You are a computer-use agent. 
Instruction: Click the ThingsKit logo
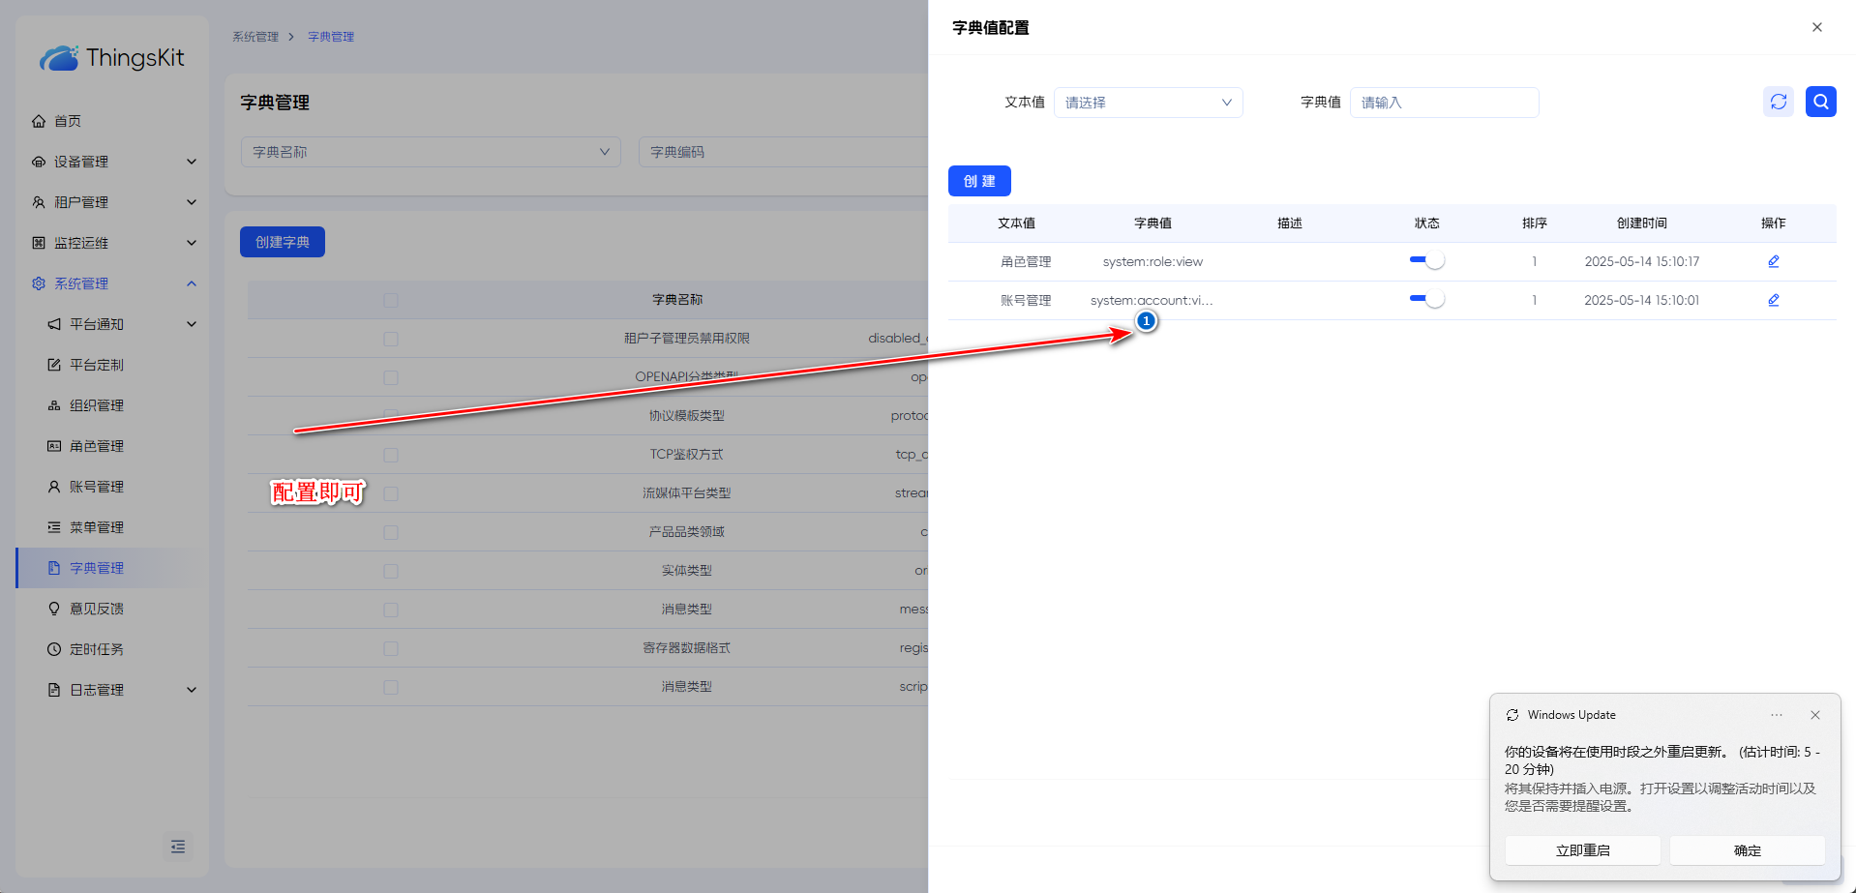[x=112, y=58]
